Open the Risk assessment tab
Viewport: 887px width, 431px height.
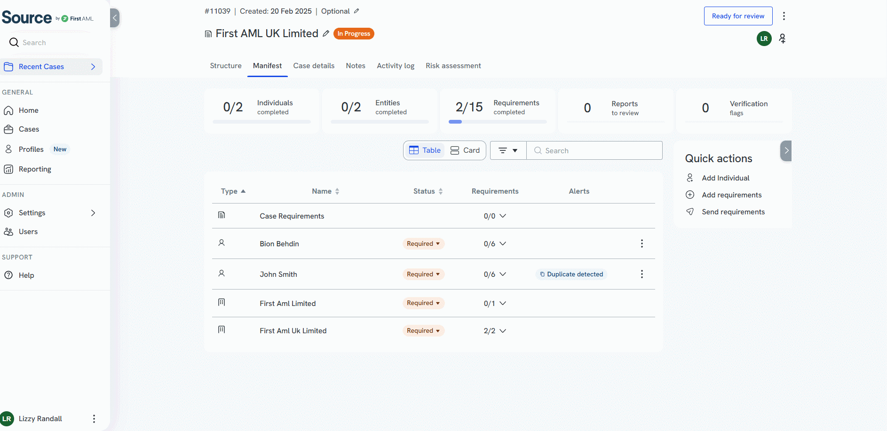453,66
